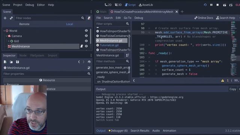Screen dimensions: 240x135
Task: Play a custom scene from the top bar
Action: [231, 5]
